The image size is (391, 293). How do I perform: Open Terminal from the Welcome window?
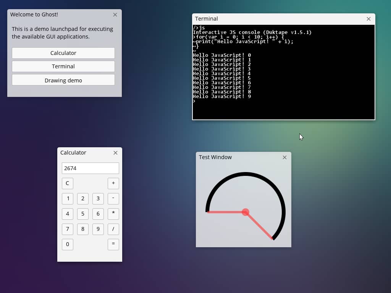tap(63, 66)
